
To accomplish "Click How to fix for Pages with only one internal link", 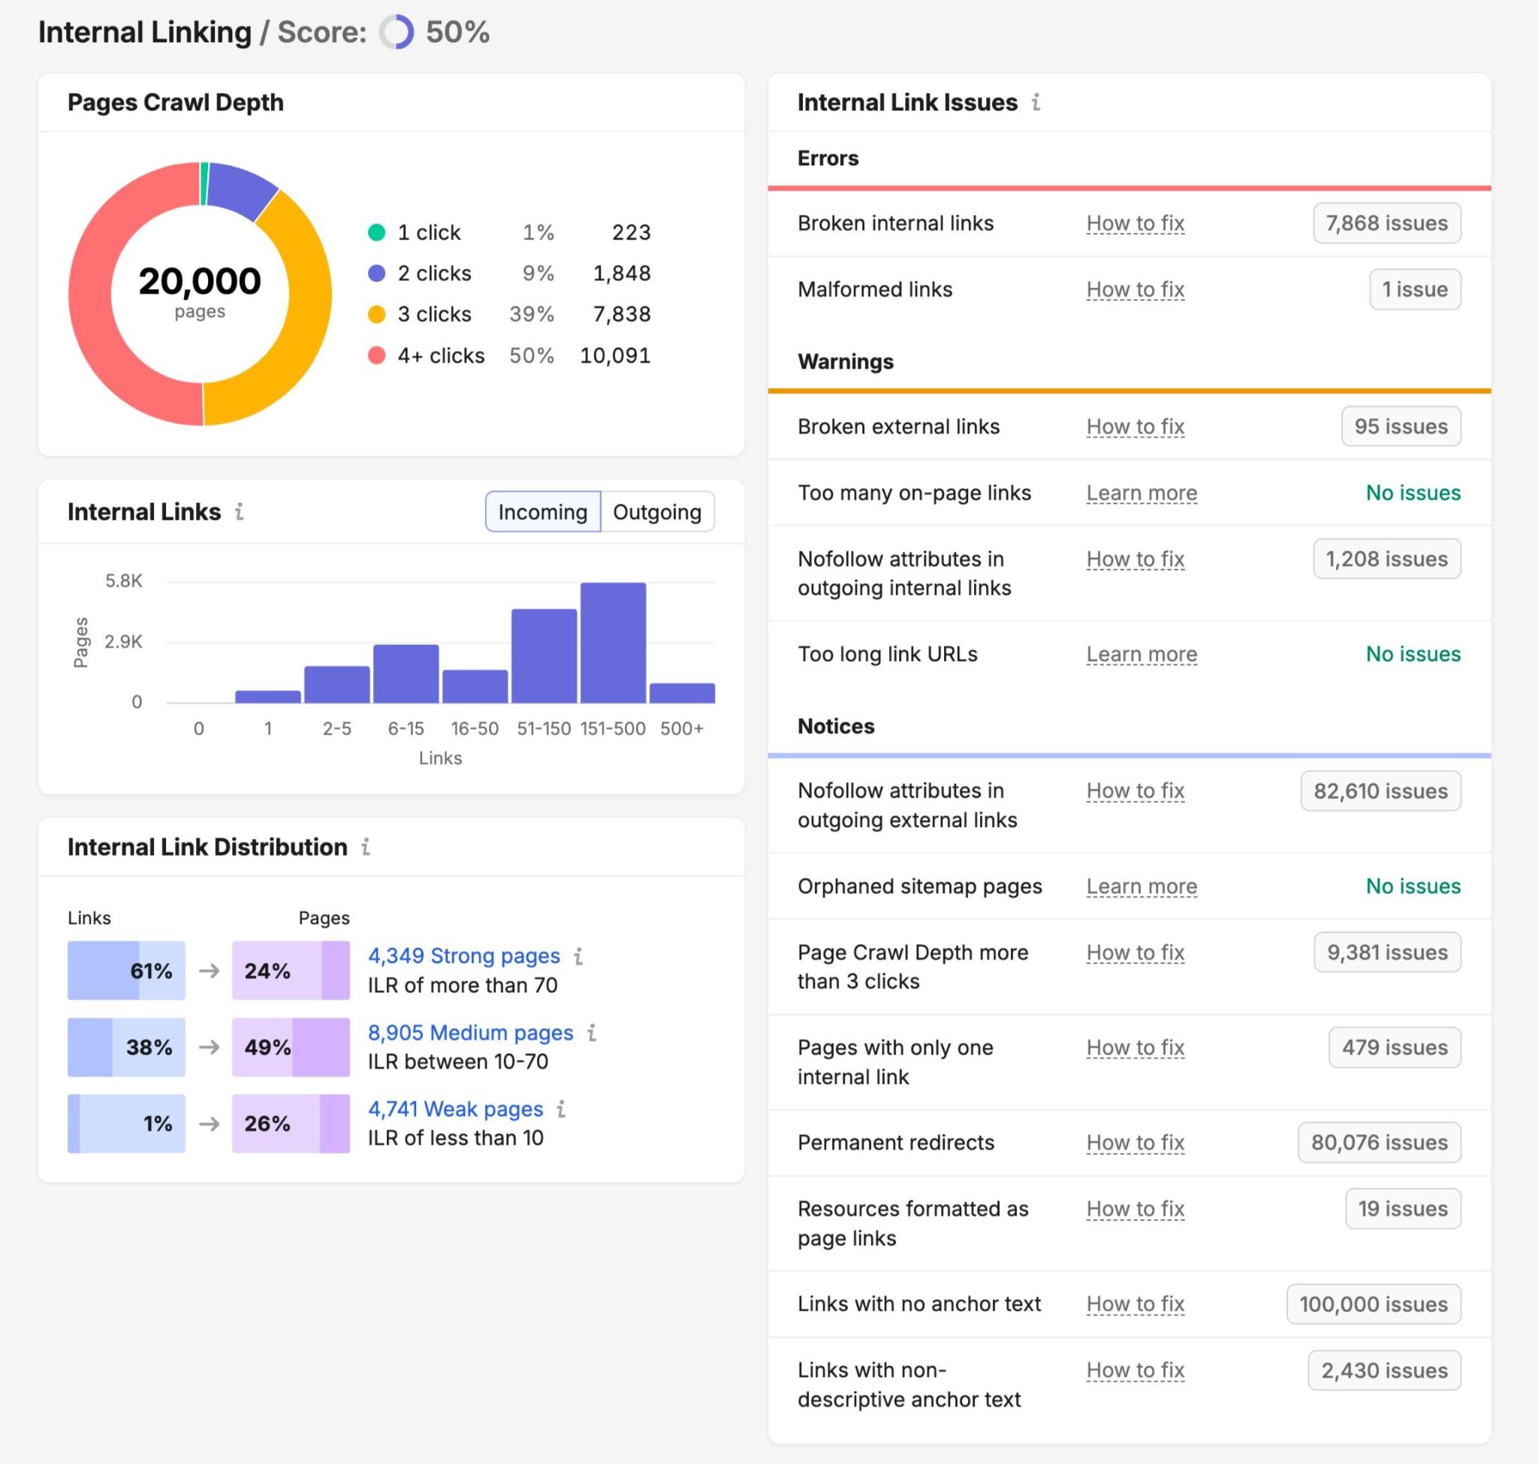I will click(1135, 1047).
